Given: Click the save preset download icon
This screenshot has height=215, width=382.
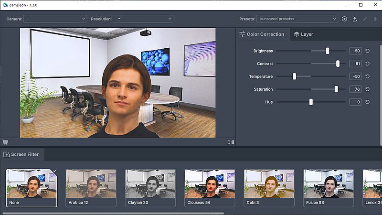Looking at the screenshot, I should pyautogui.click(x=355, y=19).
